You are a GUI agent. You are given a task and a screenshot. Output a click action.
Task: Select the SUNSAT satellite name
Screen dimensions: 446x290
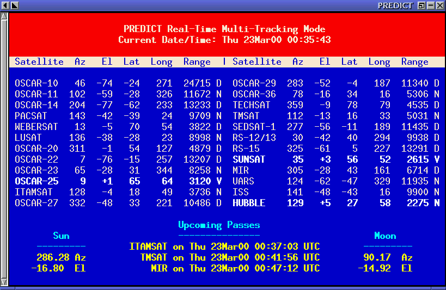[x=249, y=159]
